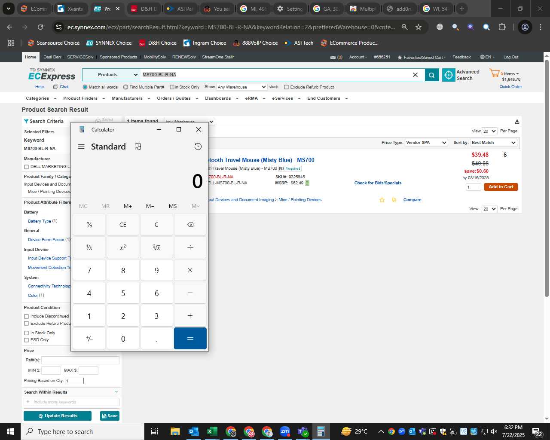Open Sort by Best Match dropdown

tap(494, 143)
